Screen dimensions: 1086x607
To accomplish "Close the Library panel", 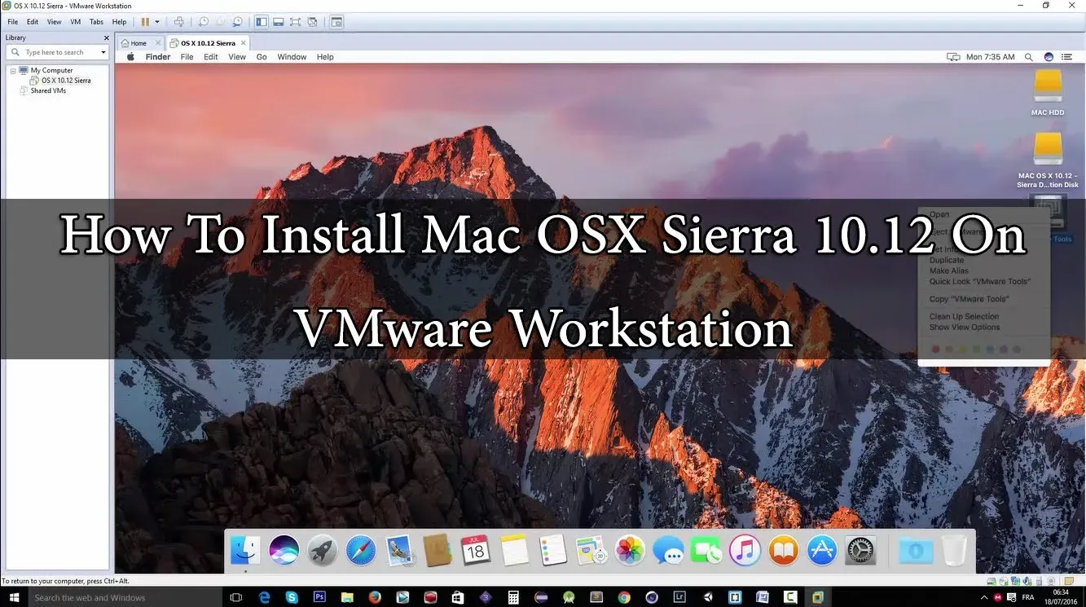I will coord(106,37).
